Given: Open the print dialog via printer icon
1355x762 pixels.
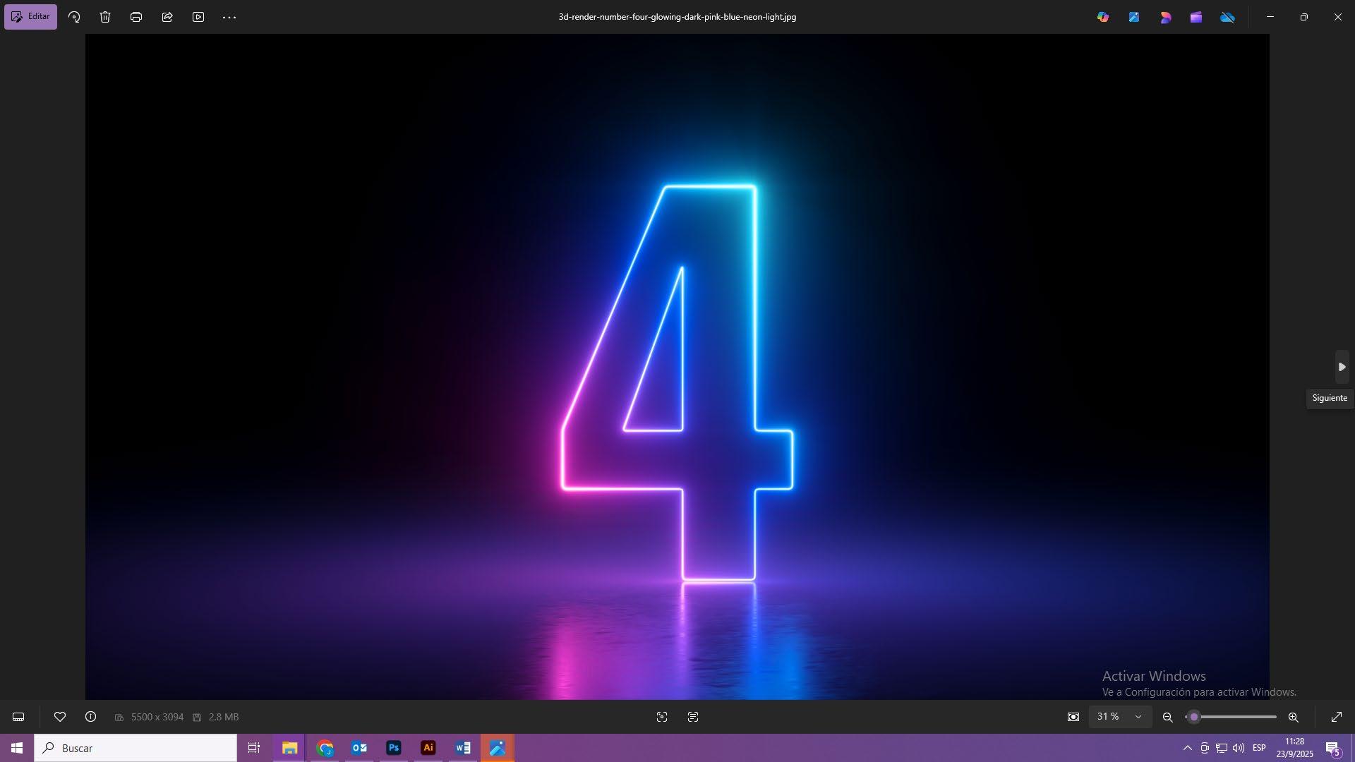Looking at the screenshot, I should click(136, 17).
